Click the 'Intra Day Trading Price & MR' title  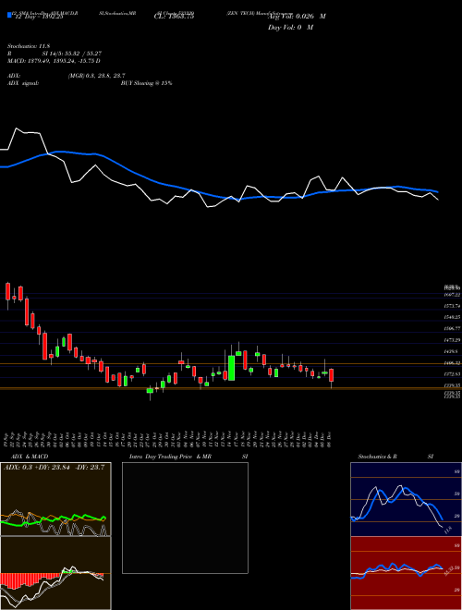click(x=170, y=457)
